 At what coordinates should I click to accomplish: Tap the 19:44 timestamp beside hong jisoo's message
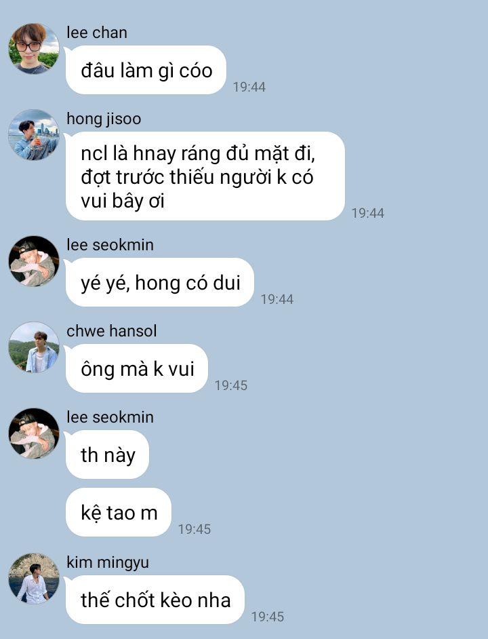(368, 213)
